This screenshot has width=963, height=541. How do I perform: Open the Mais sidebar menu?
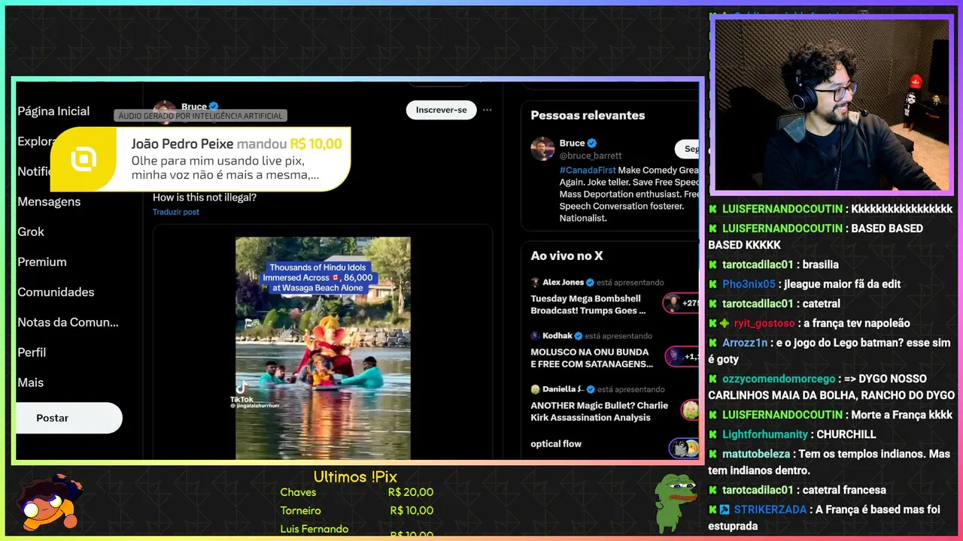(31, 382)
